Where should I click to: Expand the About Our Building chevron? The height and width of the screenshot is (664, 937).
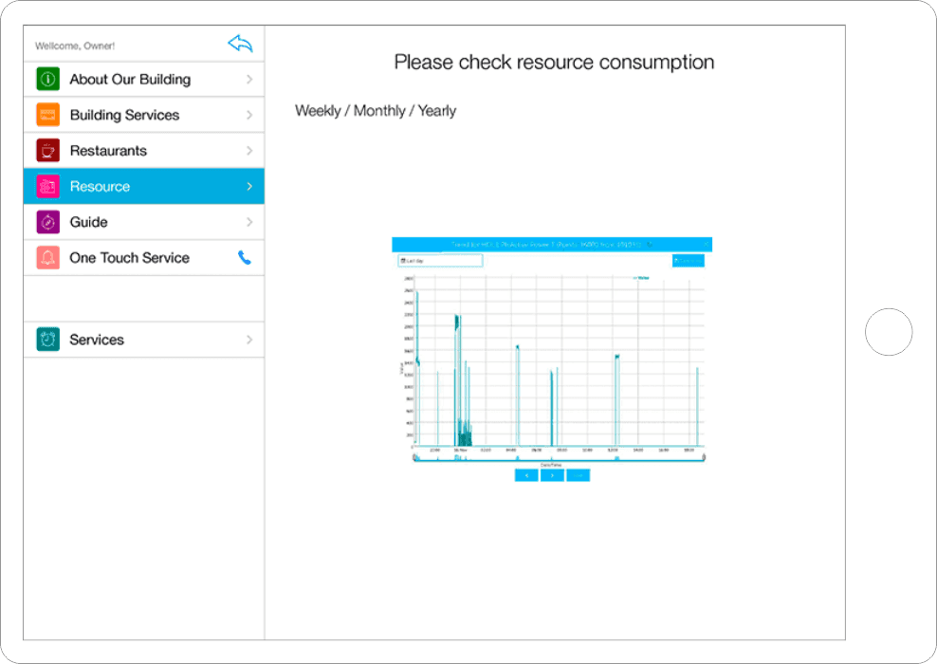pos(249,80)
